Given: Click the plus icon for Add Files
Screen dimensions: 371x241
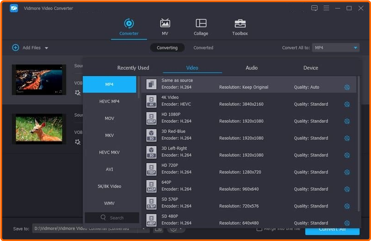Looking at the screenshot, I should pyautogui.click(x=16, y=47).
